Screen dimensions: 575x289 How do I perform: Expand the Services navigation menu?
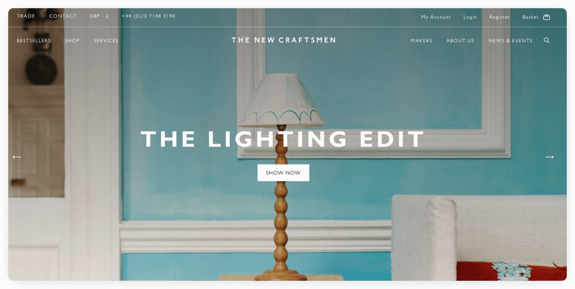click(106, 41)
